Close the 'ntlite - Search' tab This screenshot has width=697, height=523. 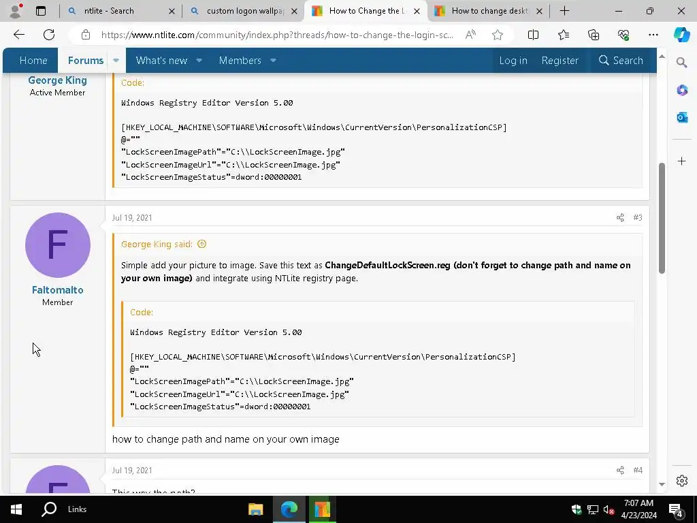(x=172, y=11)
